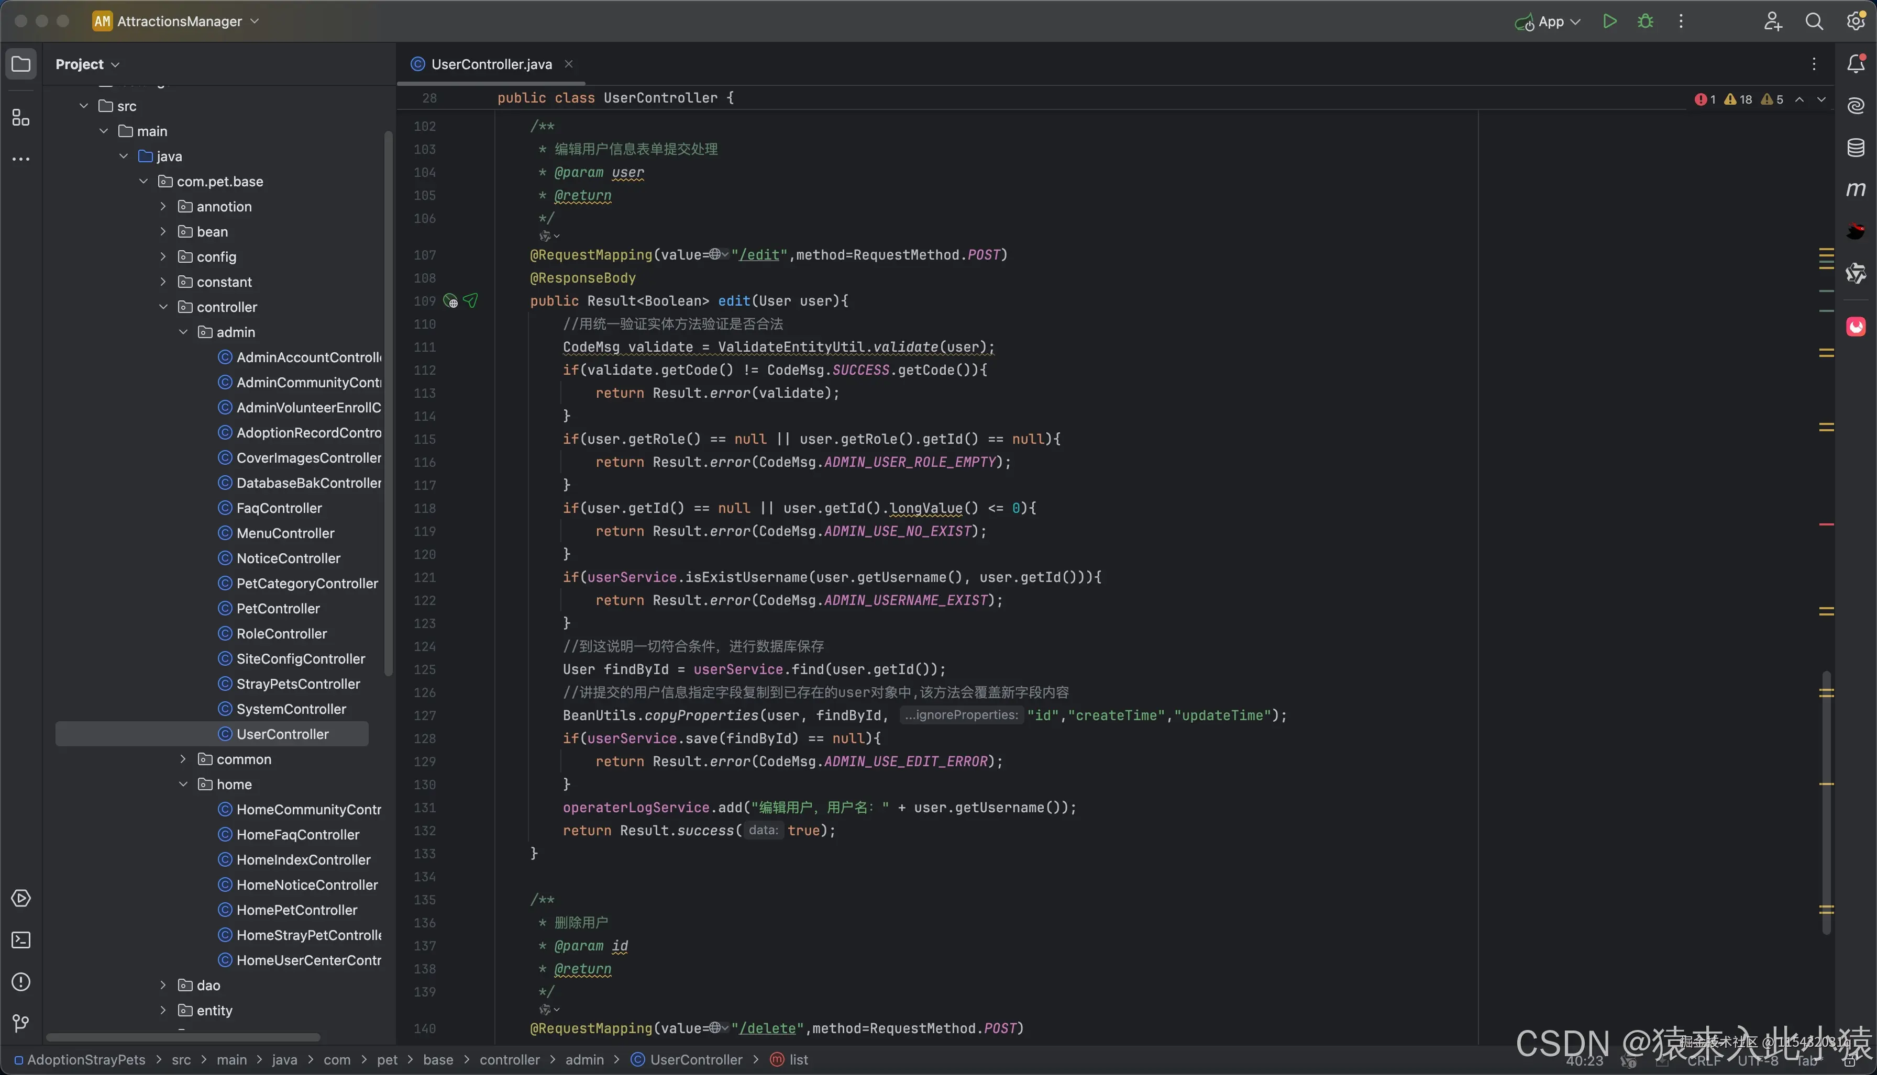The image size is (1877, 1075).
Task: Click the 18 warnings indicator
Action: tap(1737, 99)
